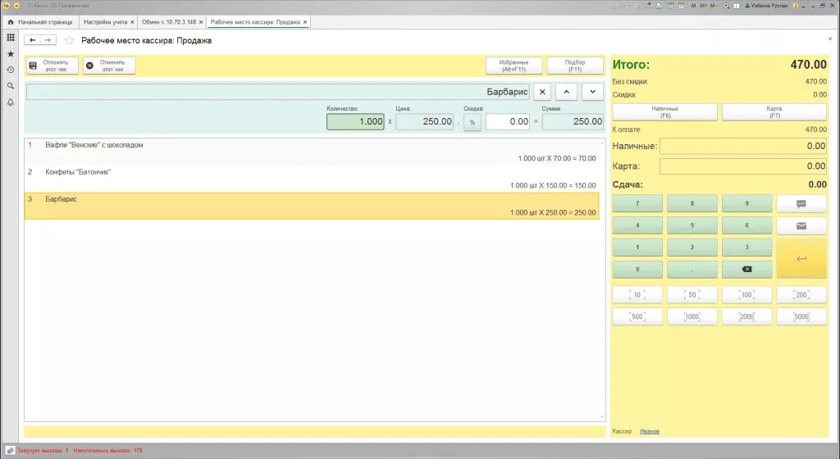Select row Вафли "Венские" с шоколадом
Image resolution: width=840 pixels, height=459 pixels.
tap(312, 152)
